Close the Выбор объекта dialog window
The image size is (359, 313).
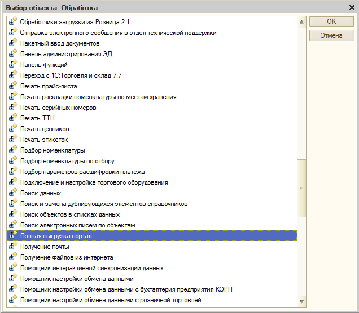[351, 7]
